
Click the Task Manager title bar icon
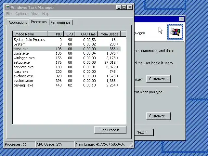click(x=8, y=7)
